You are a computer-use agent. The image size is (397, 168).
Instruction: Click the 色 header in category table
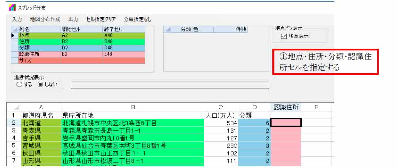[203, 29]
